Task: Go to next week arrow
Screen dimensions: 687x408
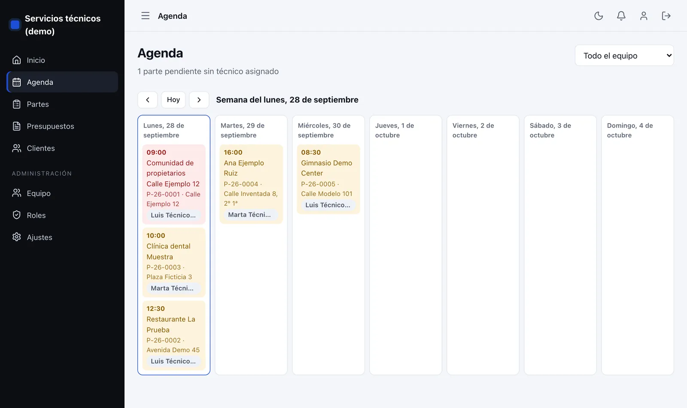Action: [x=199, y=100]
